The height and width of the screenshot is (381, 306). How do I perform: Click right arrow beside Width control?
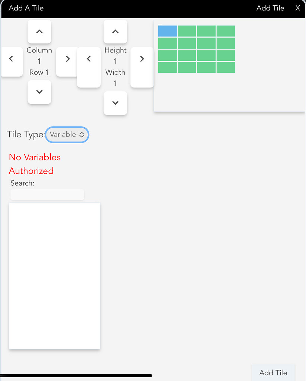coord(142,58)
